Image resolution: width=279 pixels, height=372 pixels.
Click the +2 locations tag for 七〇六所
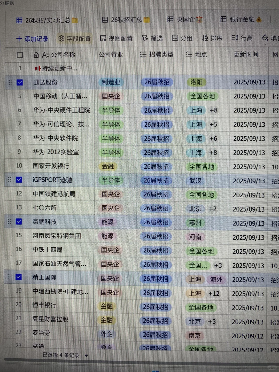point(212,209)
